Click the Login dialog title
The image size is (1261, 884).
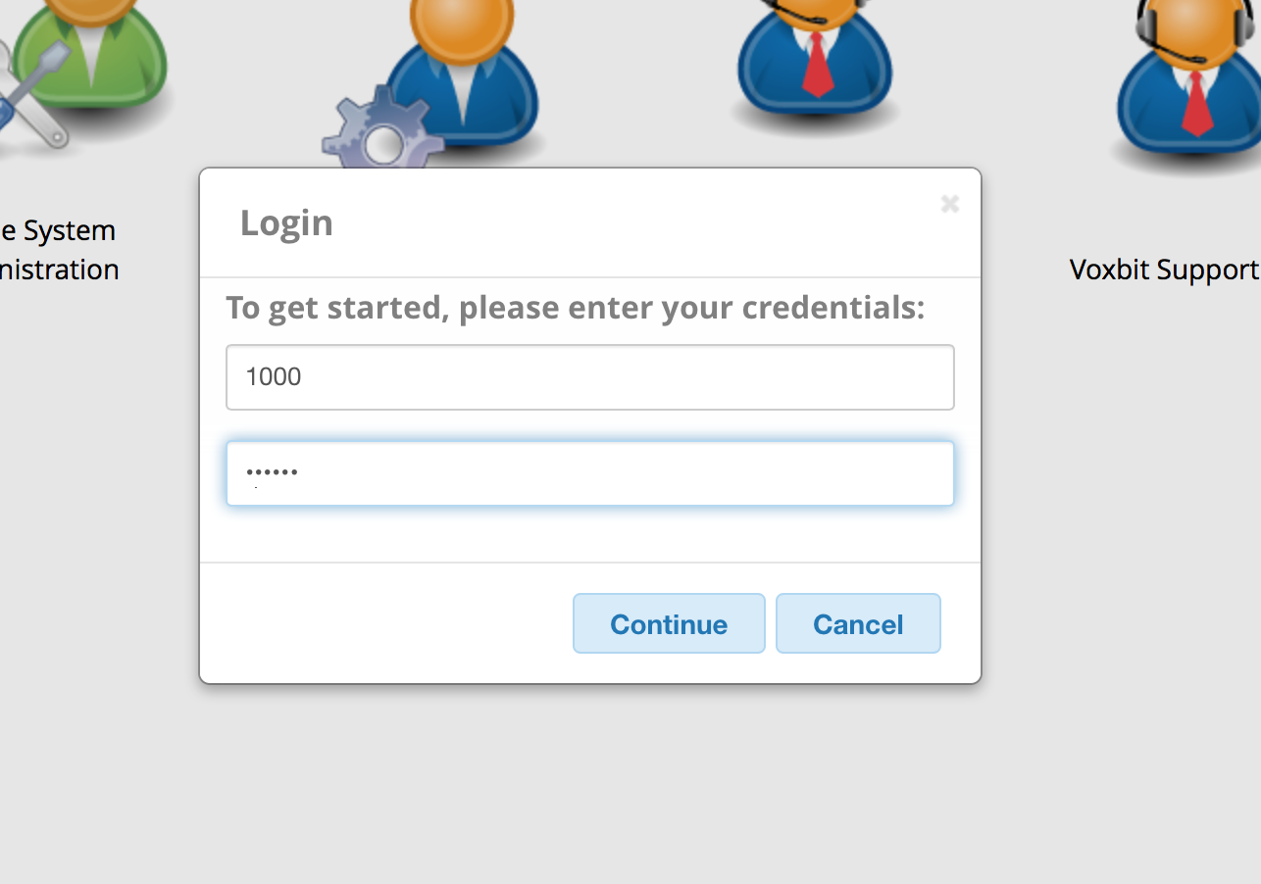coord(286,223)
